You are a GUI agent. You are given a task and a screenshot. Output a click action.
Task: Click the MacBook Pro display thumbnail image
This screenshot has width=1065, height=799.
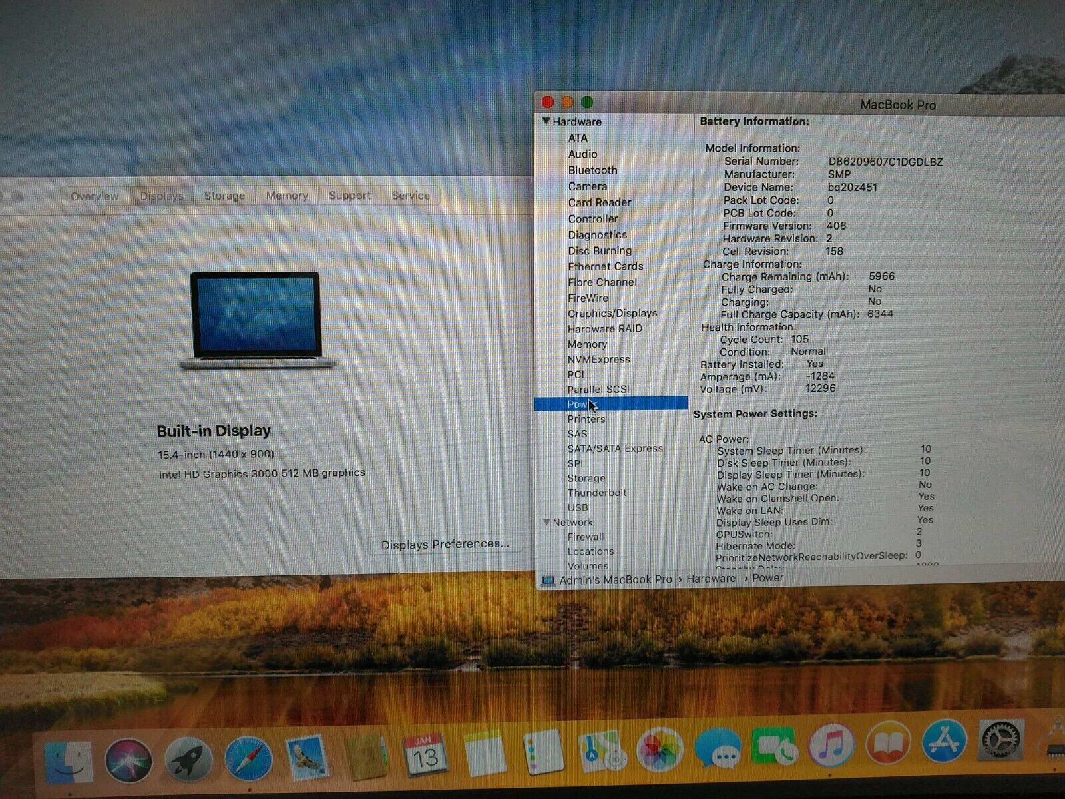coord(258,320)
